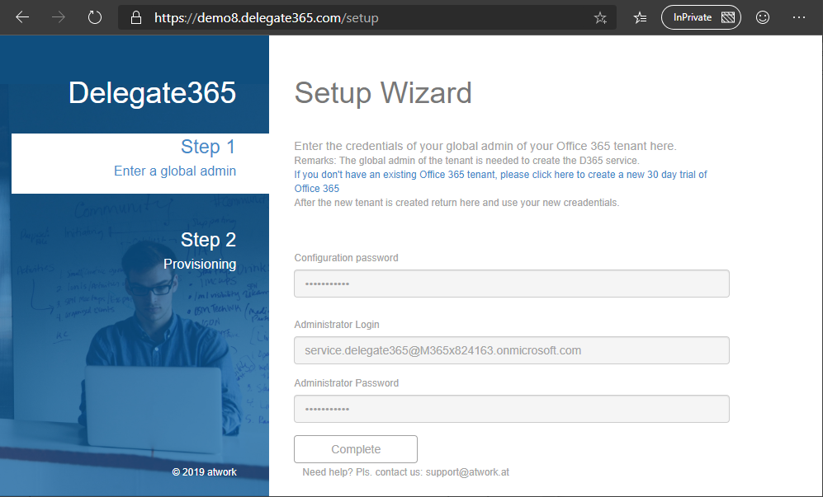Reload the page with refresh icon
The image size is (823, 497).
click(95, 17)
